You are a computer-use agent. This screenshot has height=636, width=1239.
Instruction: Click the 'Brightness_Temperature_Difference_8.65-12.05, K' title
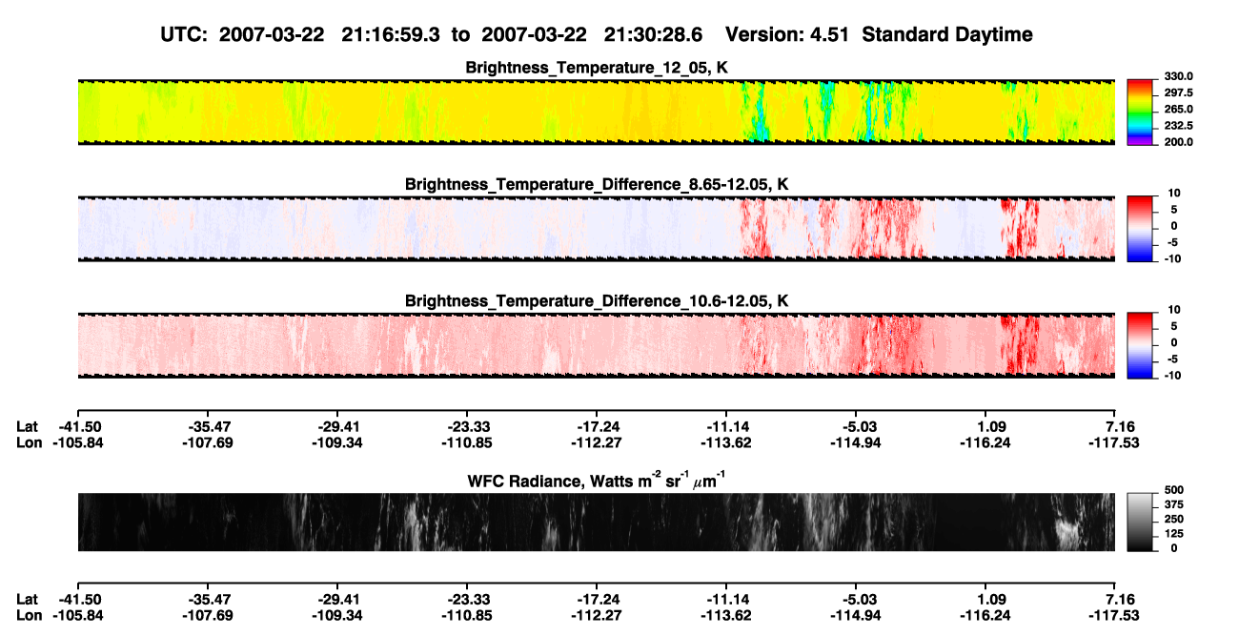click(597, 184)
